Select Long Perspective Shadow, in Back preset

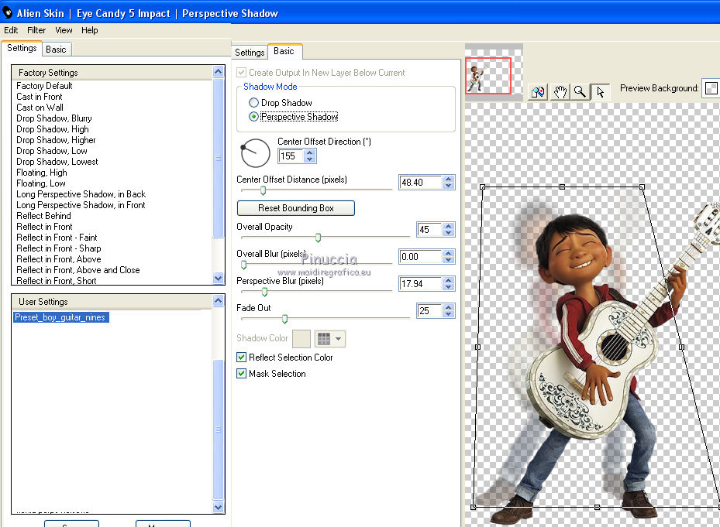coord(81,194)
